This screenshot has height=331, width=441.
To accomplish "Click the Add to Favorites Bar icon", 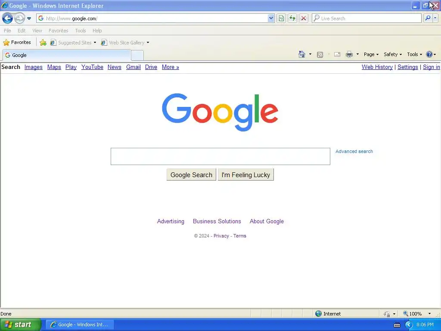I will (x=43, y=43).
